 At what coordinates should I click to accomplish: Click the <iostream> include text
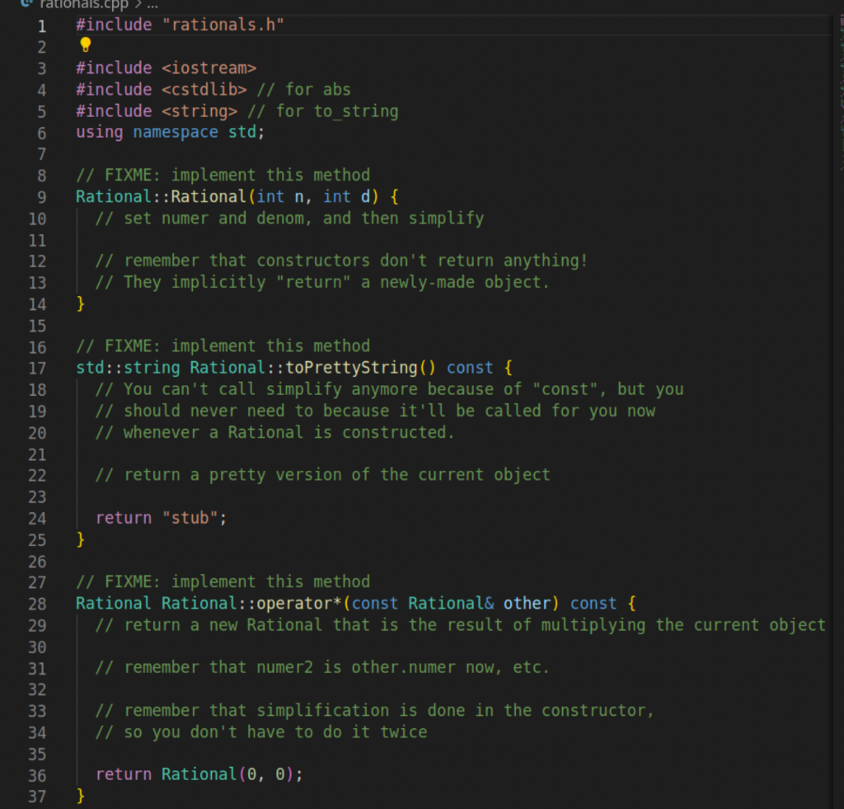pyautogui.click(x=209, y=68)
